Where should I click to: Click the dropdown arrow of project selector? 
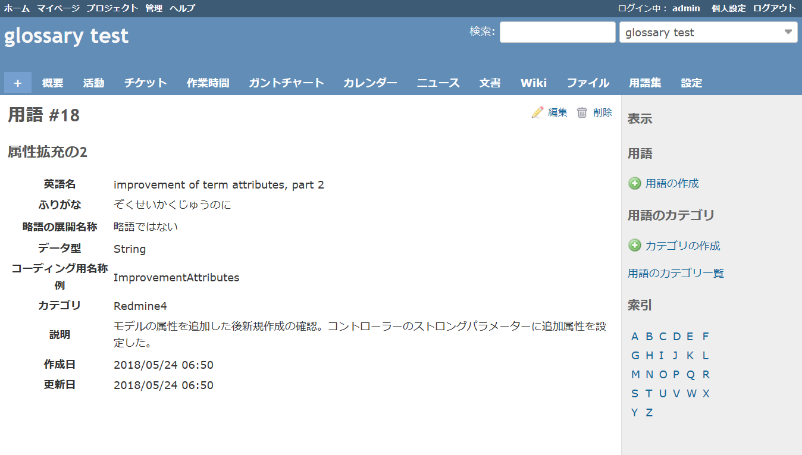pyautogui.click(x=788, y=32)
